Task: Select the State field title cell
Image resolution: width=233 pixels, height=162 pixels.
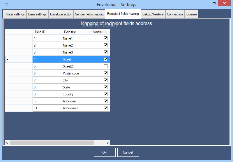Action: click(x=76, y=87)
